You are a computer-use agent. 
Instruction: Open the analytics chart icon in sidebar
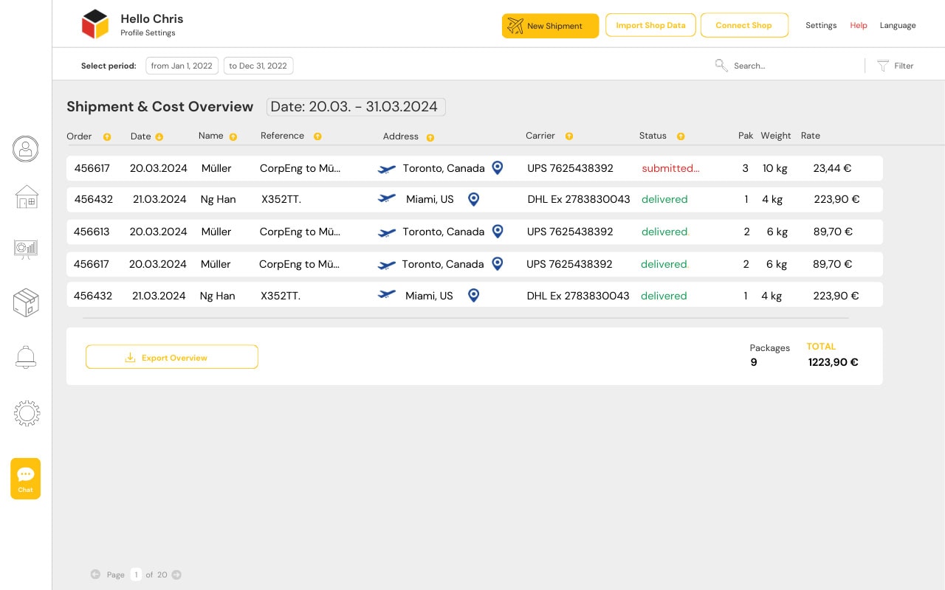[x=26, y=249]
